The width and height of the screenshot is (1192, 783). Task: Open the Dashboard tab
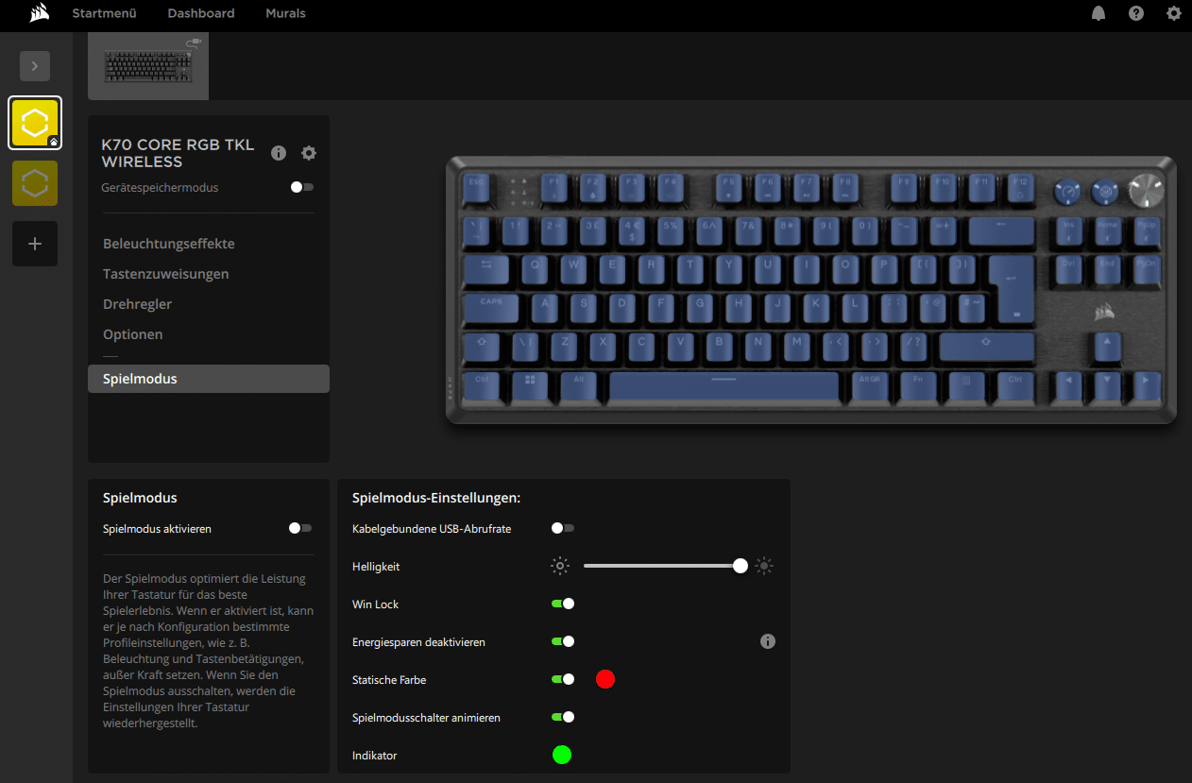201,13
